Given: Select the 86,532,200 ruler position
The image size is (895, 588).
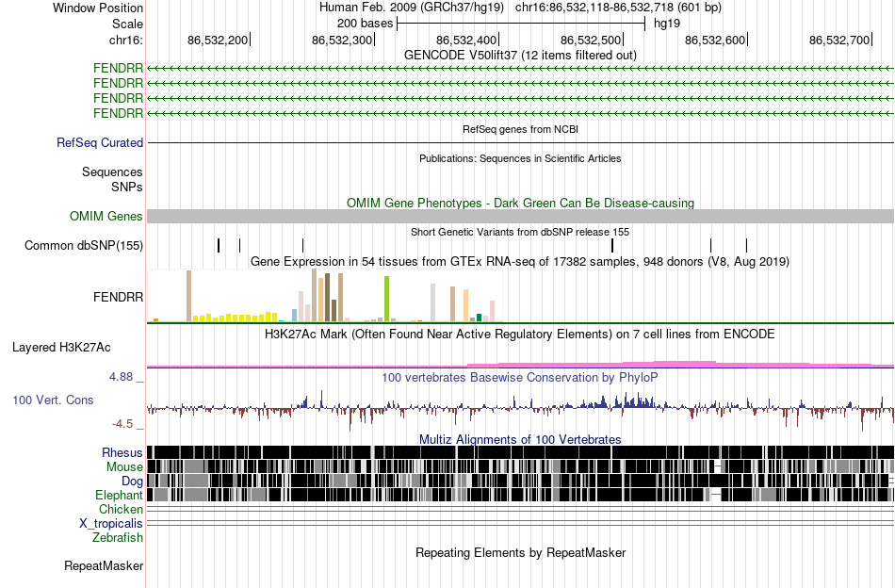Looking at the screenshot, I should tap(218, 40).
